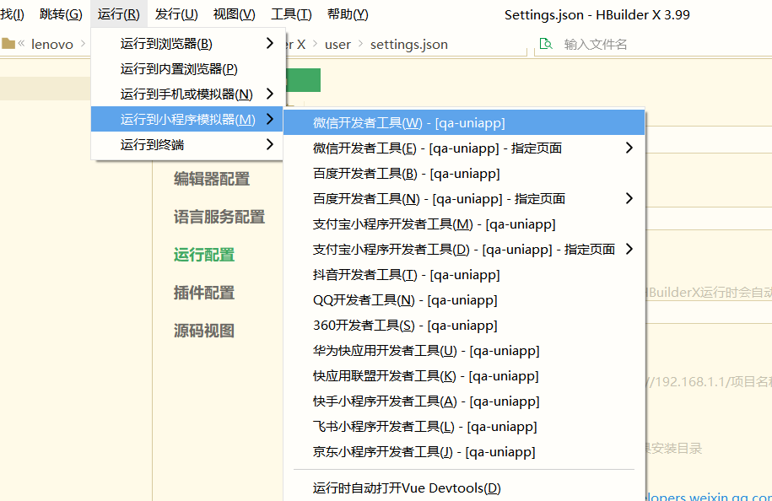
Task: Select 百度开发者工具(N) 指定页面 entry
Action: [464, 199]
